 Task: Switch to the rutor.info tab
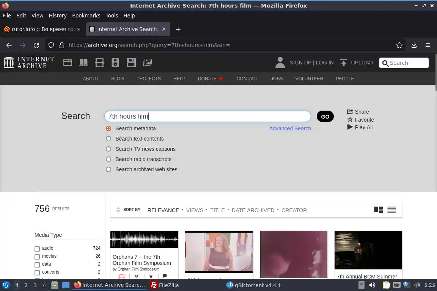42,29
